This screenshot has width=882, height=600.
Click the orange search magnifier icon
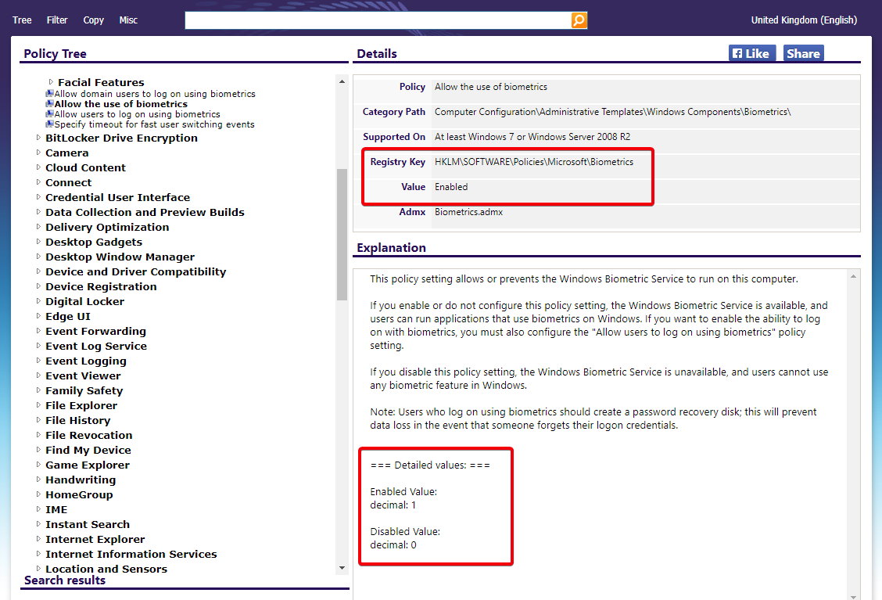point(579,20)
